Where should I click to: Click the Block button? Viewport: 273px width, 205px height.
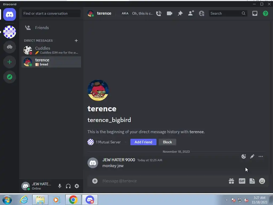(167, 142)
